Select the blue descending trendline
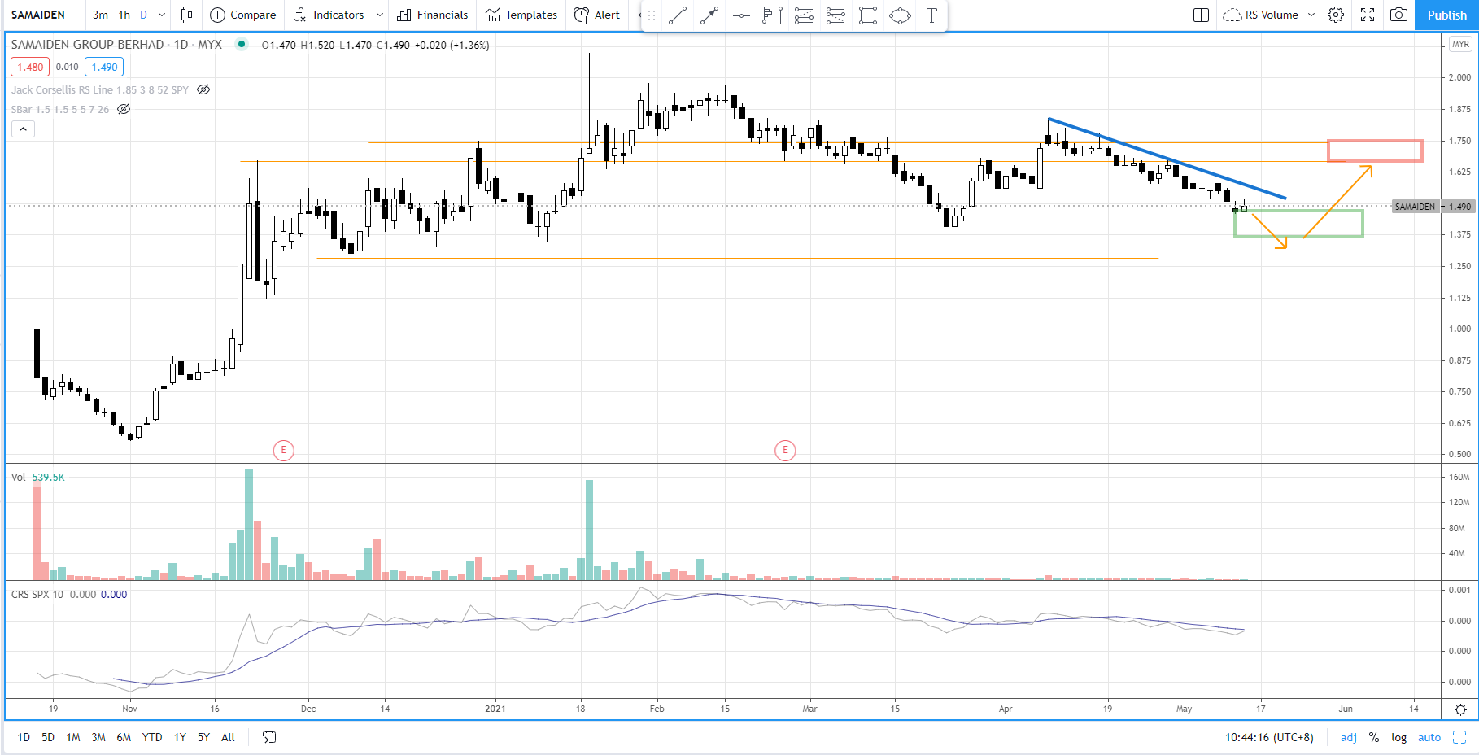This screenshot has width=1479, height=755. [1167, 159]
